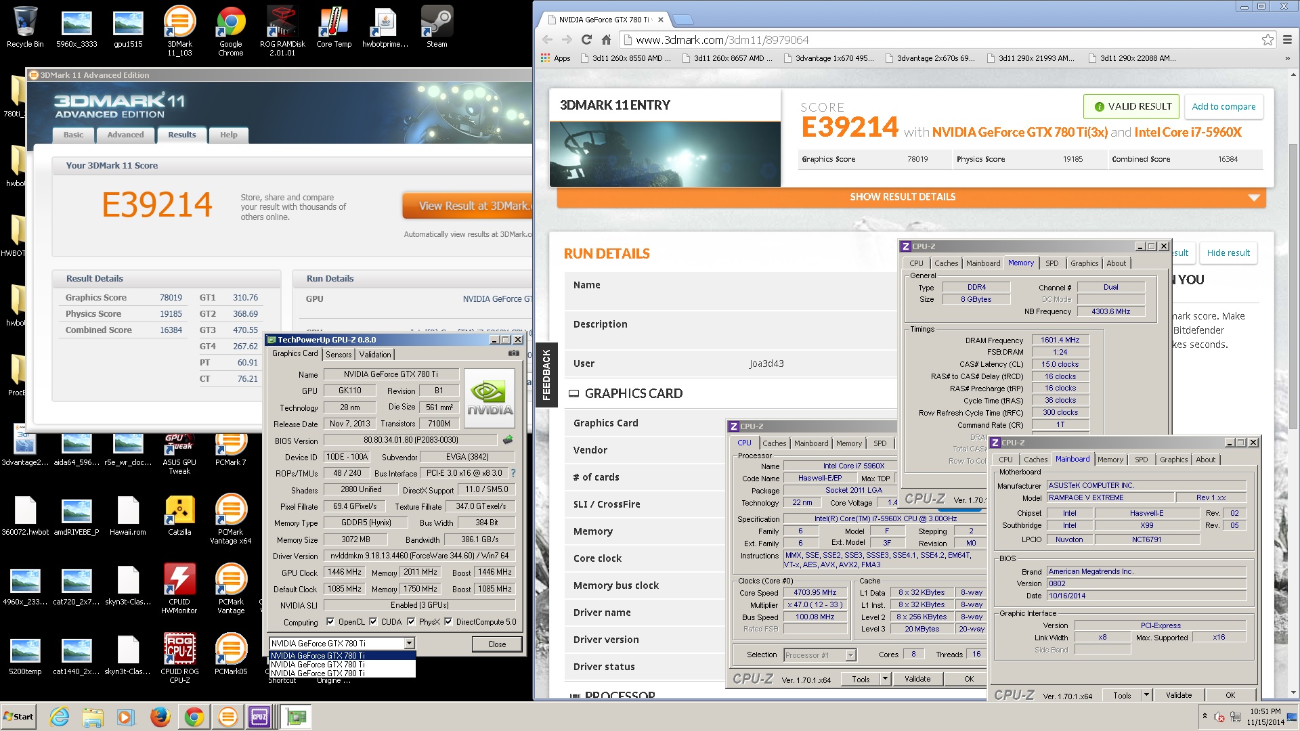This screenshot has width=1300, height=731.
Task: Launch CPUID ROG CPU-Z shortcut
Action: pyautogui.click(x=179, y=659)
